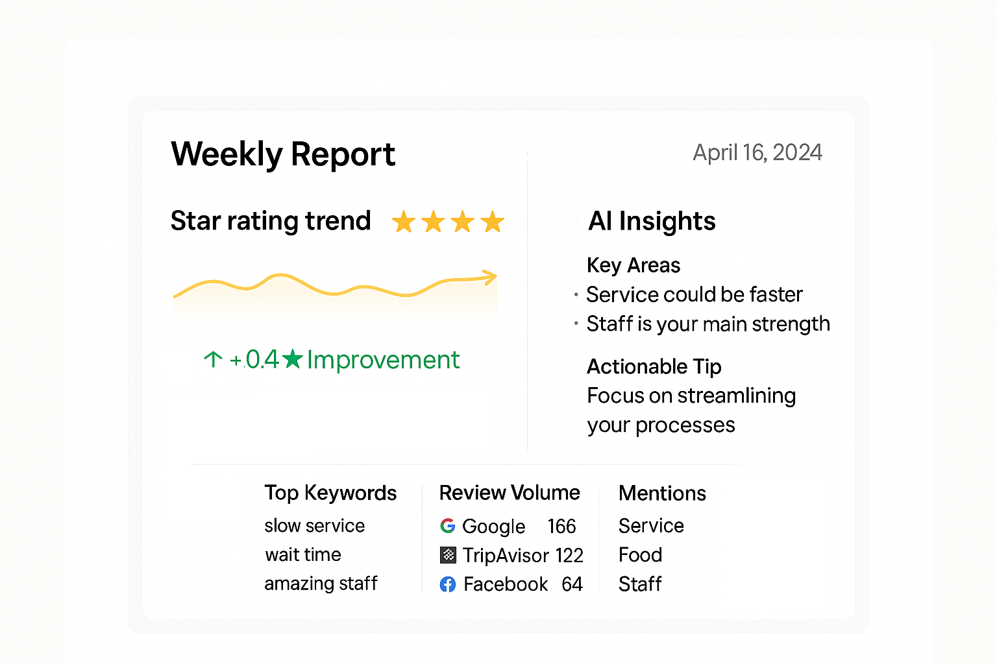Click the last yellow rating star
Screen dimensions: 997x664
(493, 222)
